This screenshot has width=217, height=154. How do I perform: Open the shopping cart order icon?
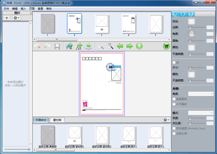tap(166, 46)
